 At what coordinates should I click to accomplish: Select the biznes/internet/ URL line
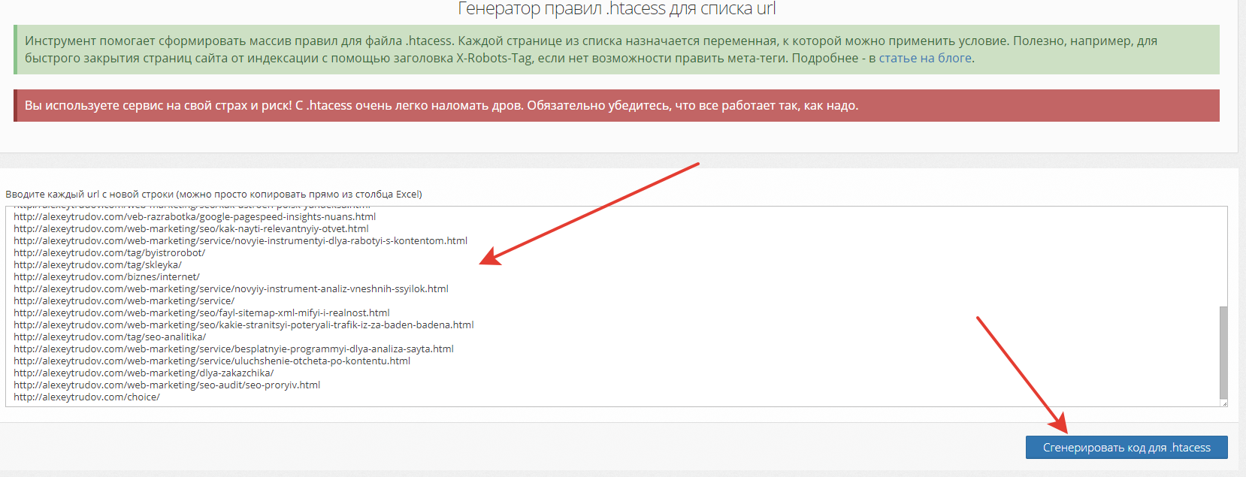point(107,277)
